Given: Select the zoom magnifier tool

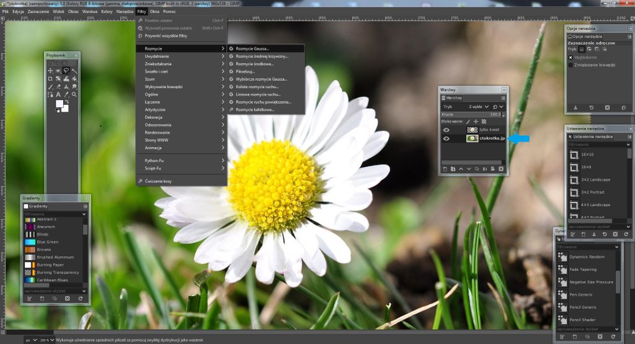Looking at the screenshot, I should (74, 94).
